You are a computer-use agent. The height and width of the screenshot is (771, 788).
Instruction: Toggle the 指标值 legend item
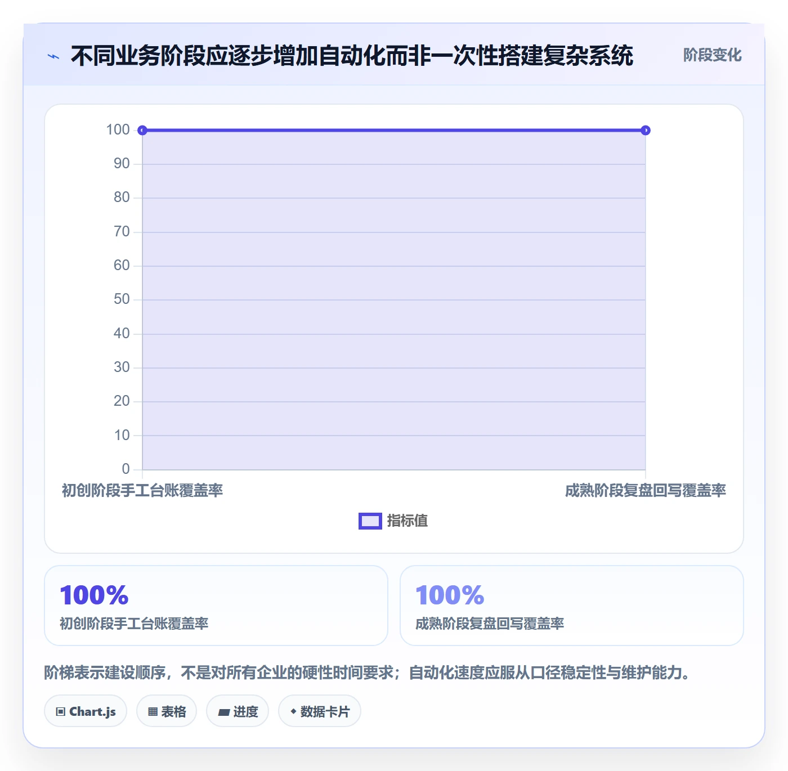[393, 521]
